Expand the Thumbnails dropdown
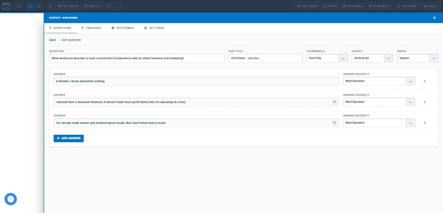 point(343,58)
